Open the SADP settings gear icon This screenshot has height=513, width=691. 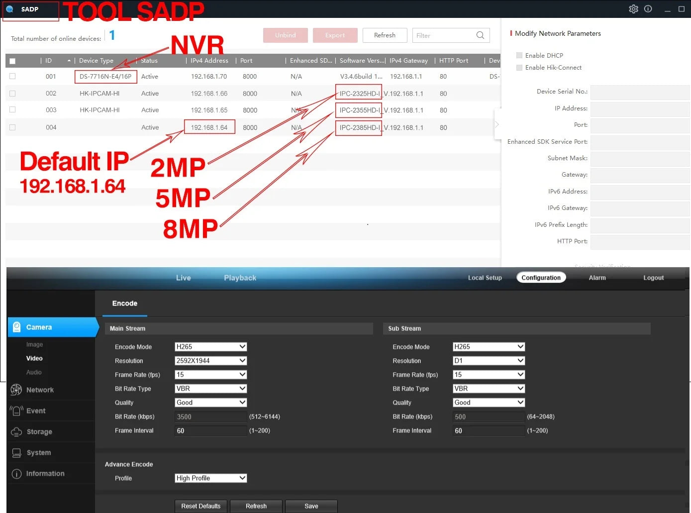click(633, 9)
